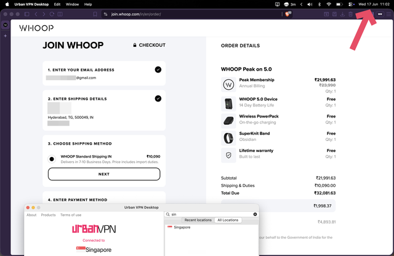The height and width of the screenshot is (256, 394).
Task: Click the Urban VPN menu bar icon
Action: [x=286, y=4]
